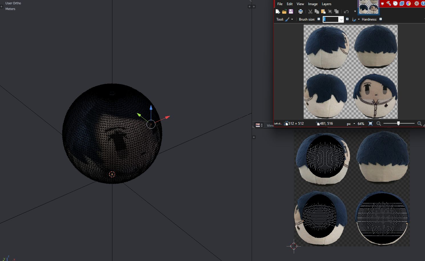Click the green Y axis gizmo arrow

(x=139, y=114)
